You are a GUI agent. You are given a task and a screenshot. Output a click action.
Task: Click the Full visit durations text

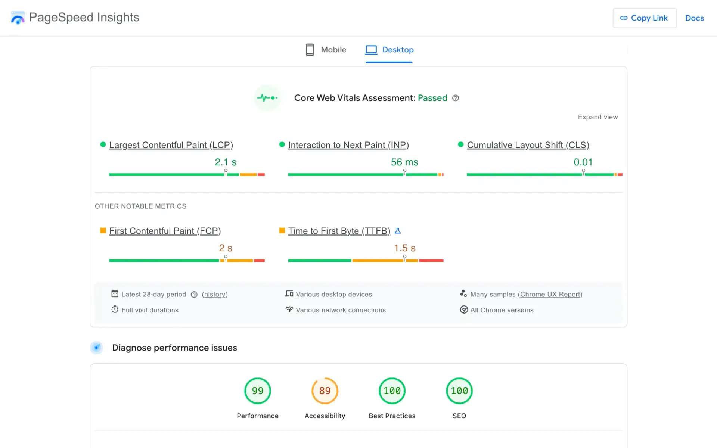150,310
